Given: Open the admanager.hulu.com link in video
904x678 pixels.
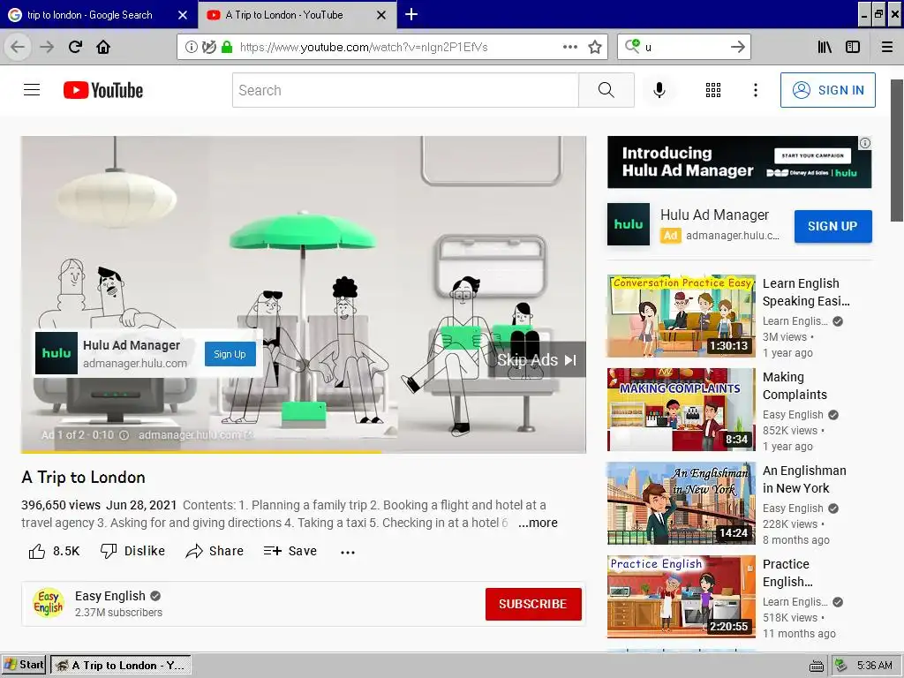Looking at the screenshot, I should [x=195, y=434].
